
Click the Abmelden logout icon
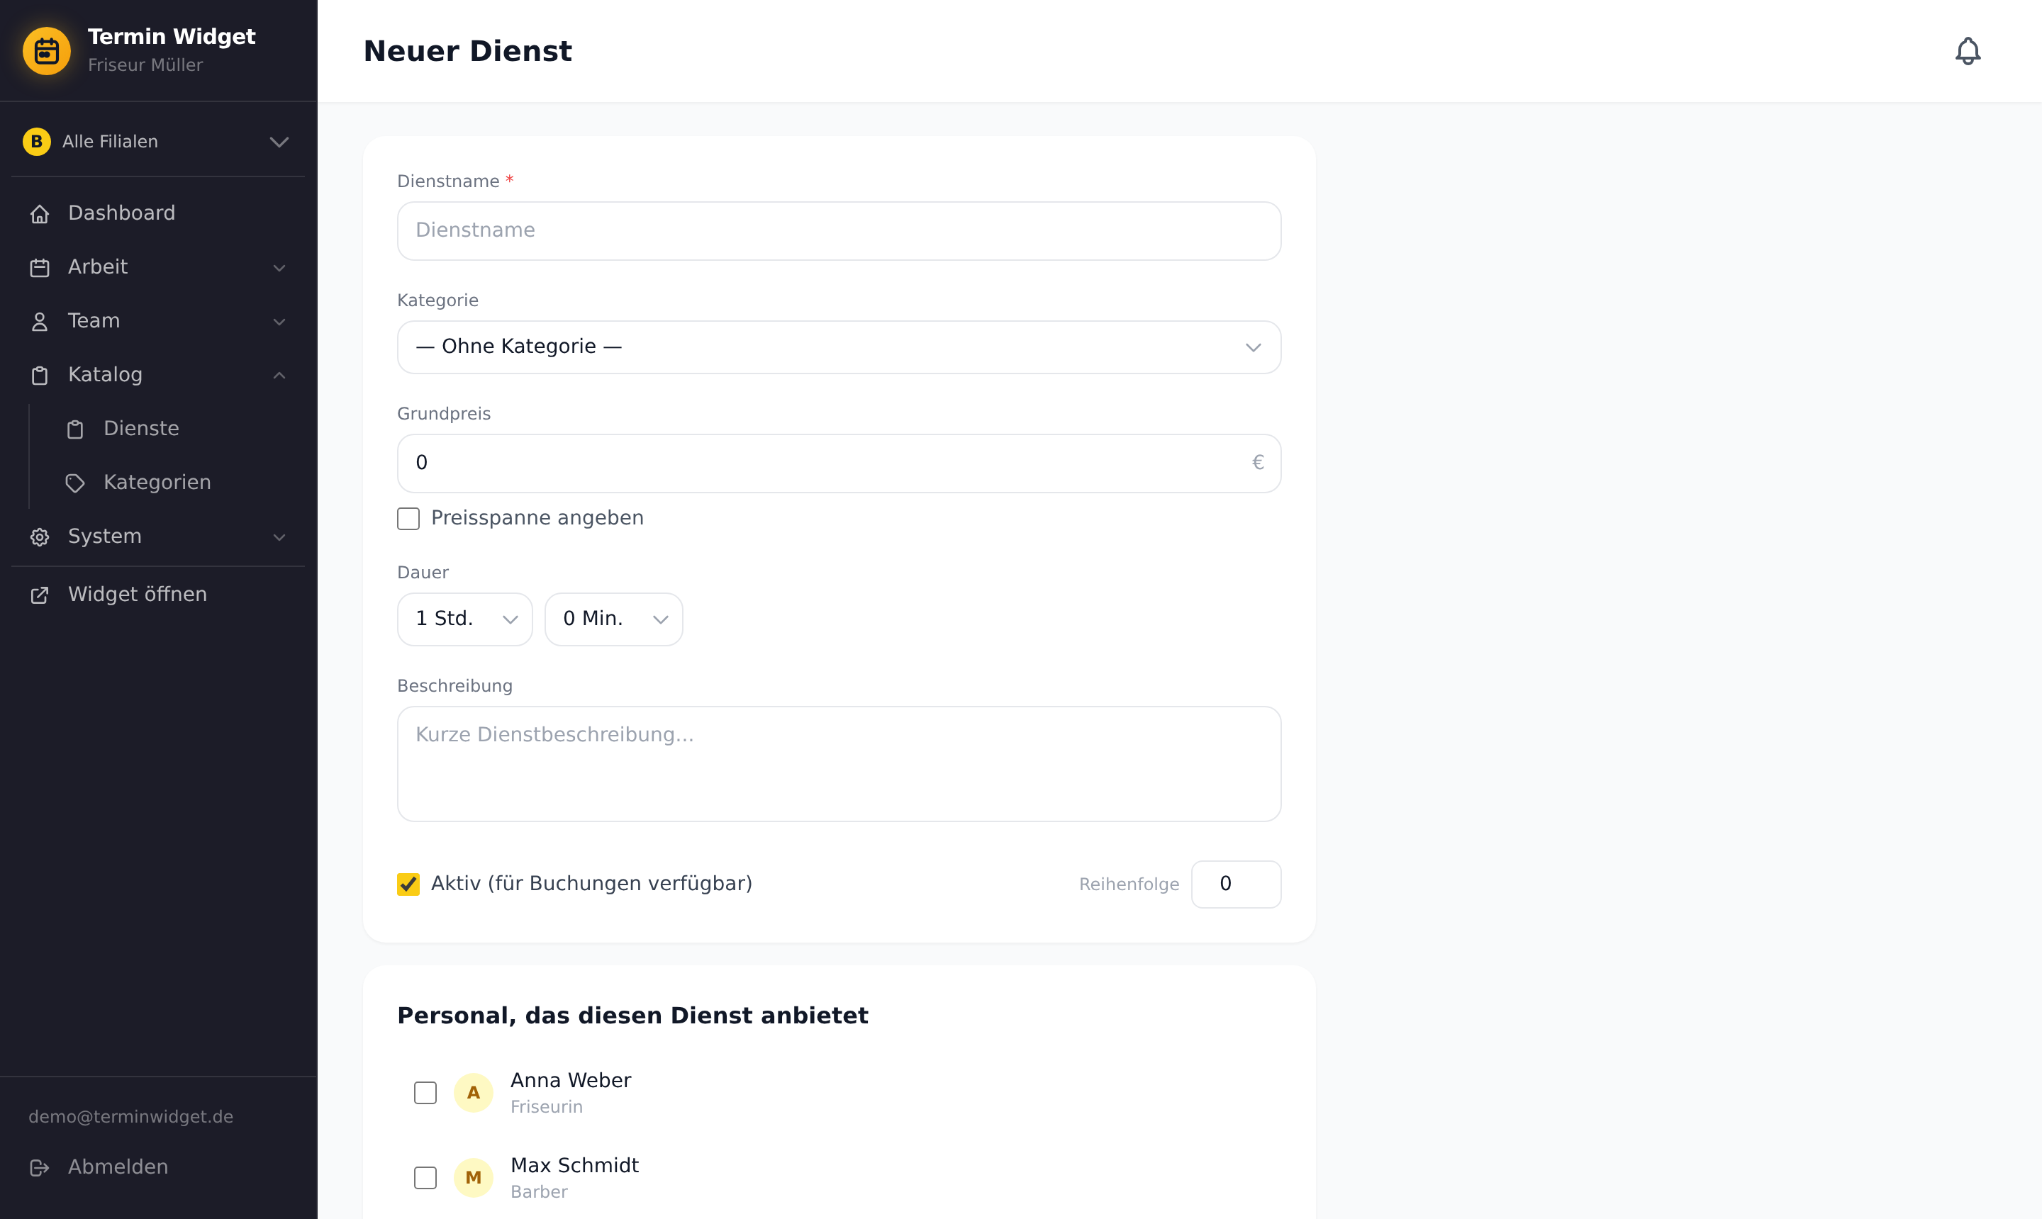point(40,1167)
